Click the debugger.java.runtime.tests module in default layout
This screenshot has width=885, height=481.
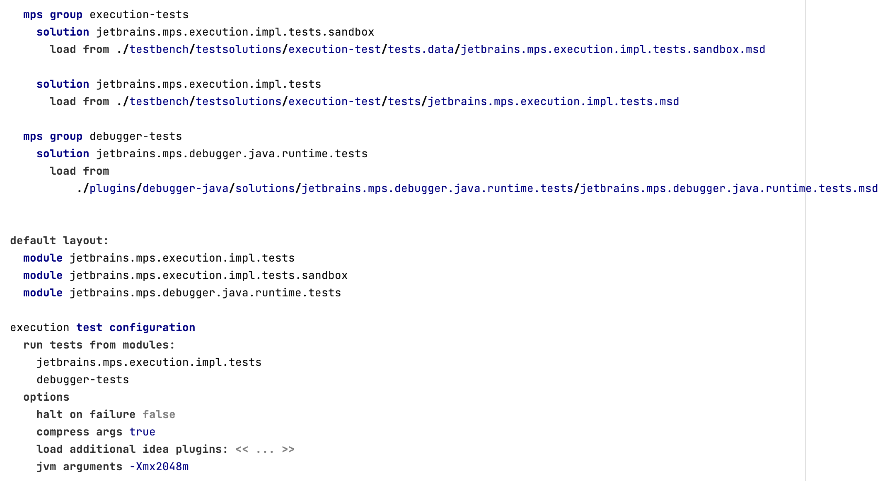(x=205, y=293)
